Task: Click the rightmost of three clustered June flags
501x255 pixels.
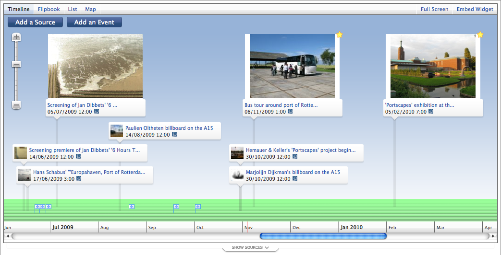Action: coord(49,207)
